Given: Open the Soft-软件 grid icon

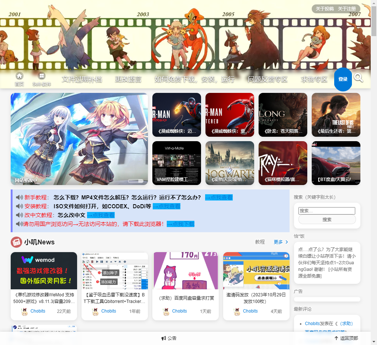Looking at the screenshot, I should click(42, 76).
